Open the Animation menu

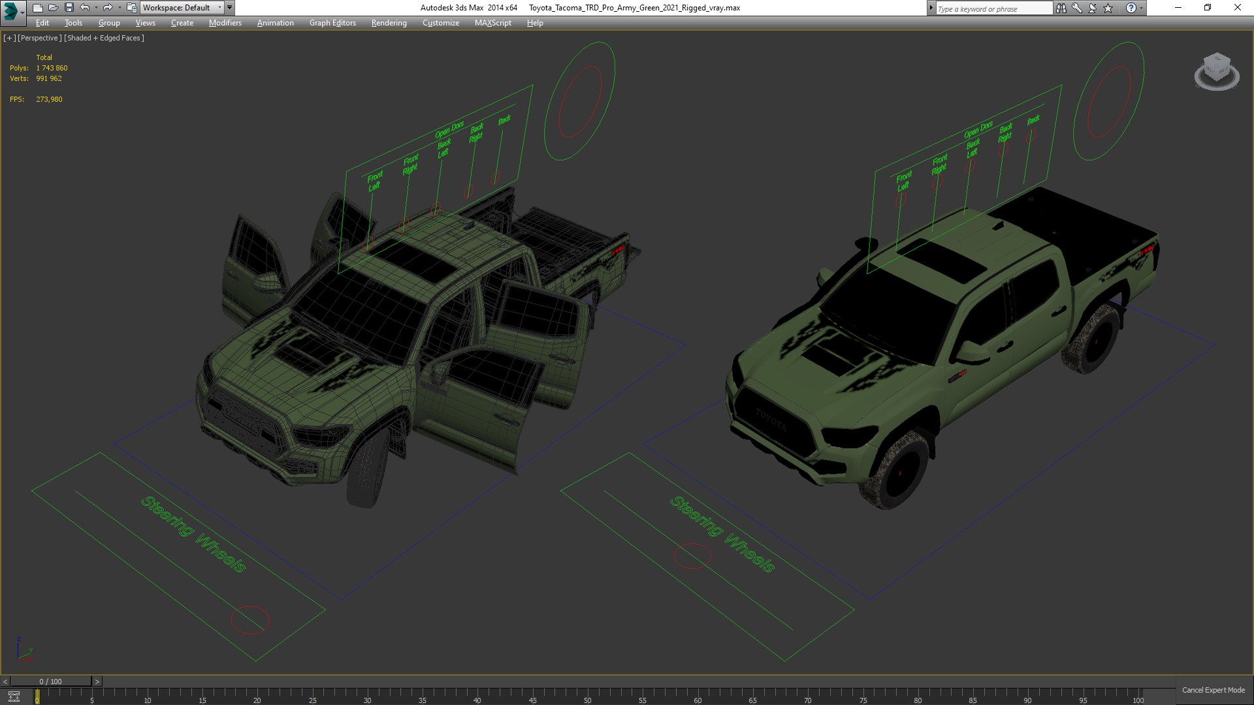coord(275,23)
